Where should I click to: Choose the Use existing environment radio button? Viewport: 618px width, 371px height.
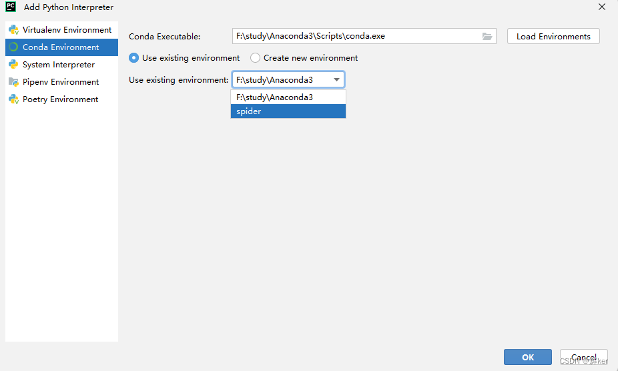click(134, 58)
